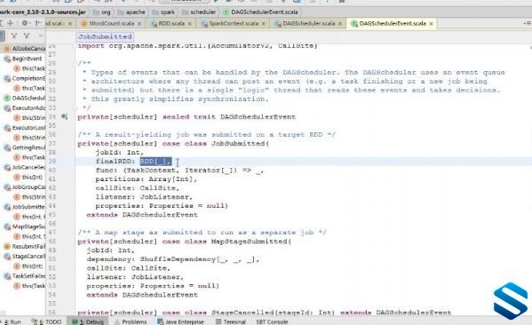Close the DAGSchedulerEvent.scala tab
The height and width of the screenshot is (325, 532).
click(x=431, y=24)
